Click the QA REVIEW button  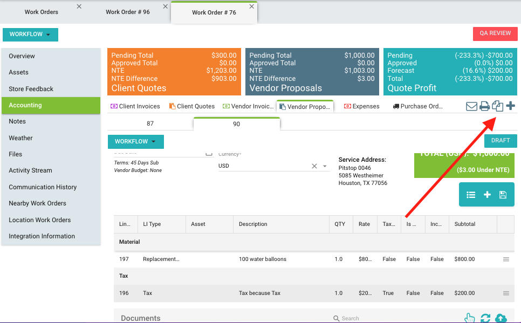495,33
